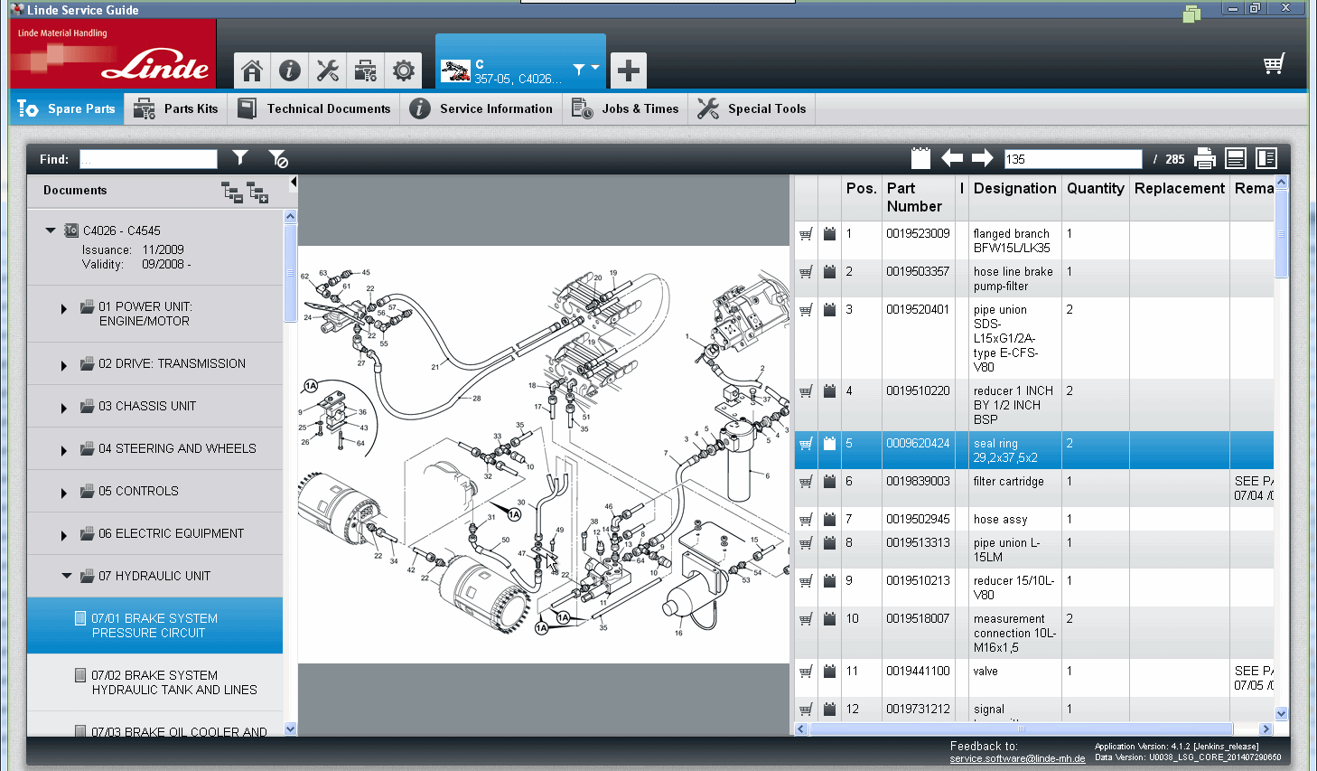Add part 0019523009 to cart
The image size is (1317, 771).
(805, 233)
